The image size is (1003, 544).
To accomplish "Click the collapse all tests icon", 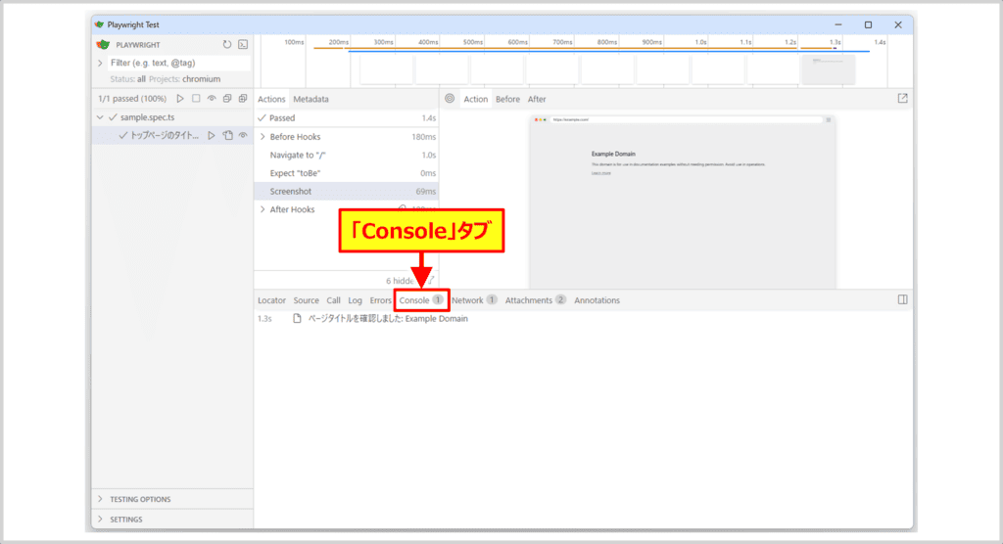I will 226,99.
